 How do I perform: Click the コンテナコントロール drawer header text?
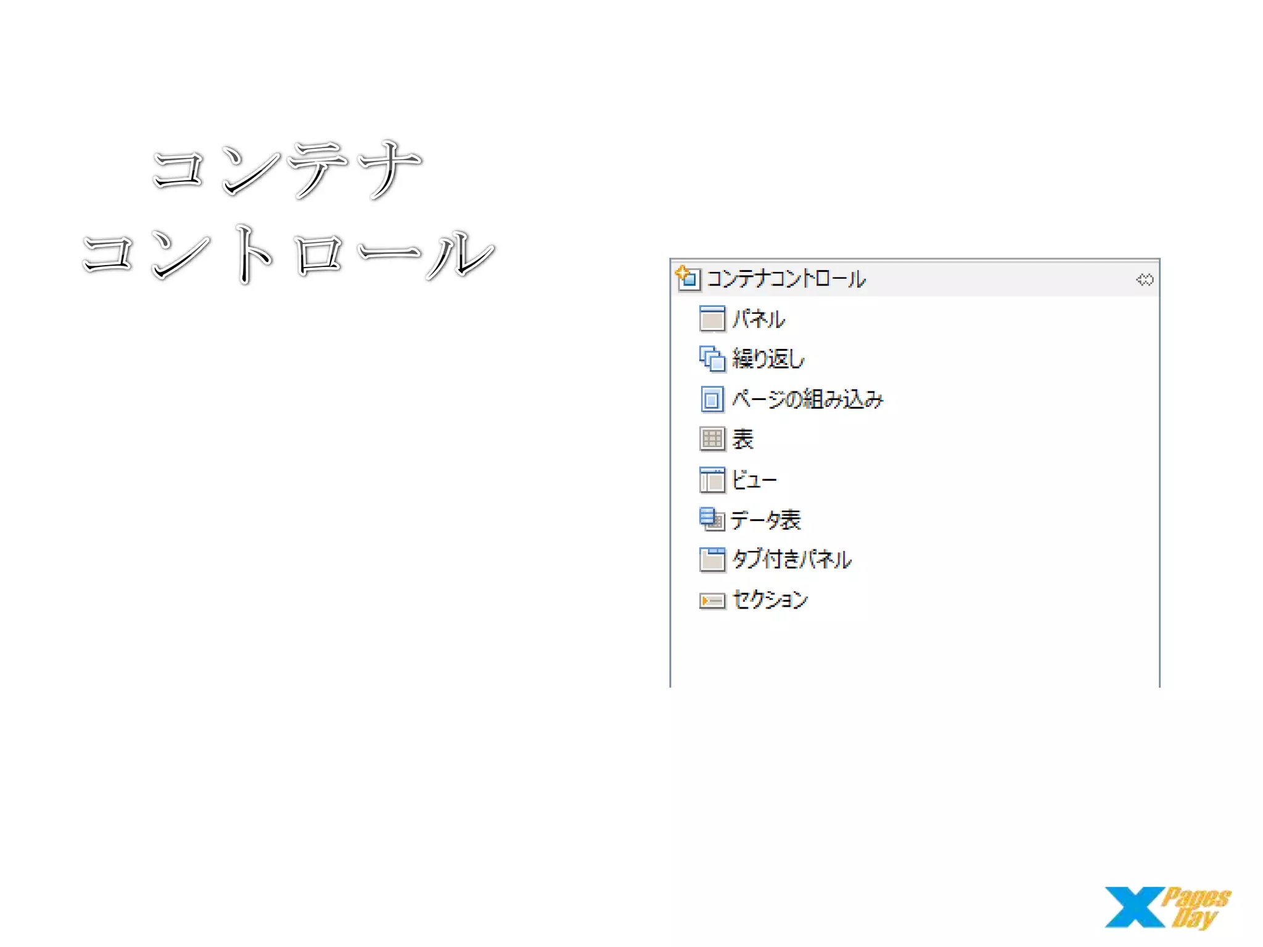(786, 279)
